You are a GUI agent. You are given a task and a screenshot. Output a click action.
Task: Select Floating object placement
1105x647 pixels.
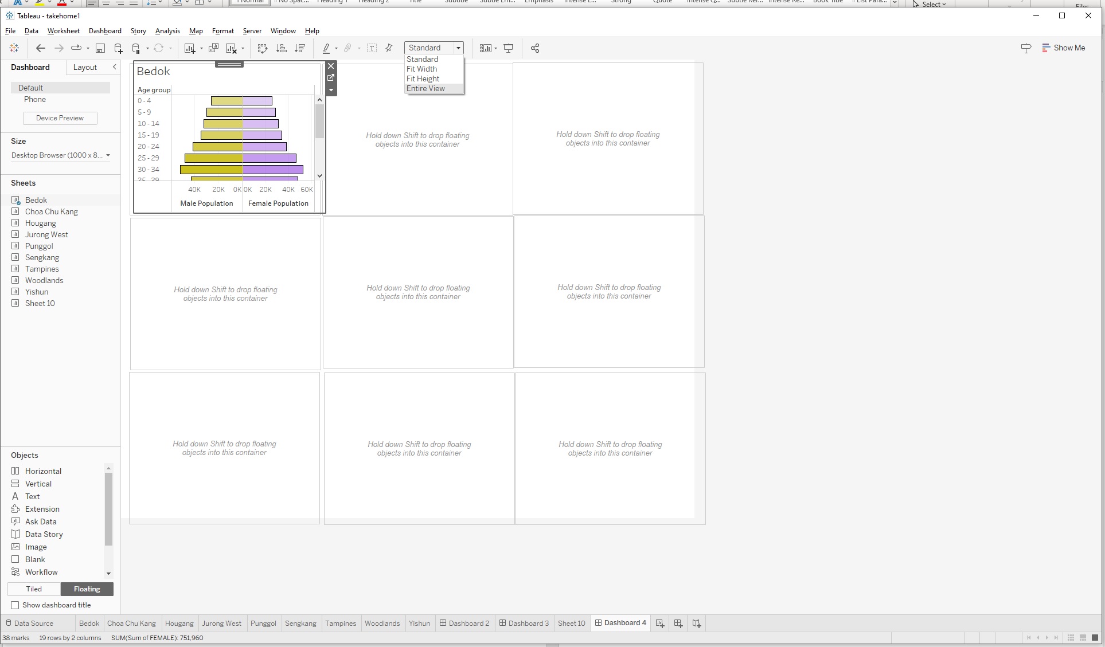point(87,589)
